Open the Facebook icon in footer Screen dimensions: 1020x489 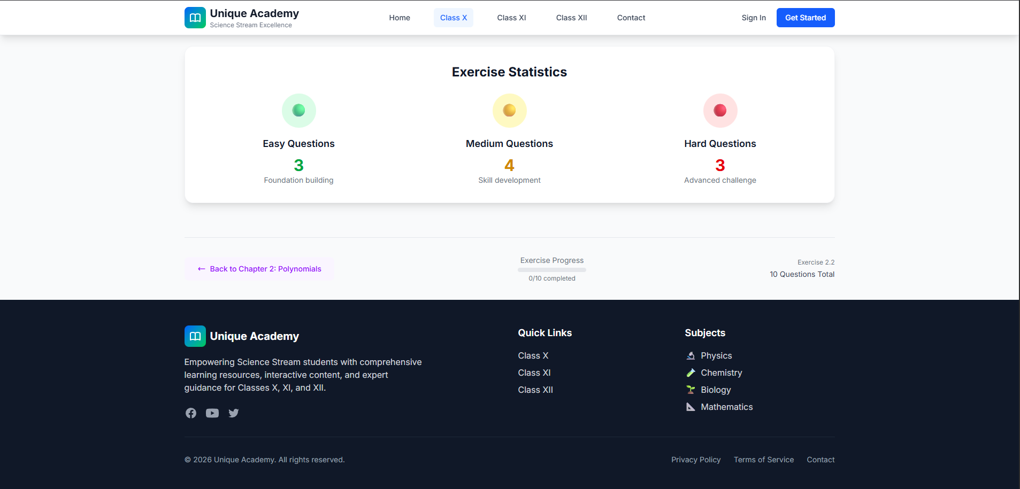point(191,413)
